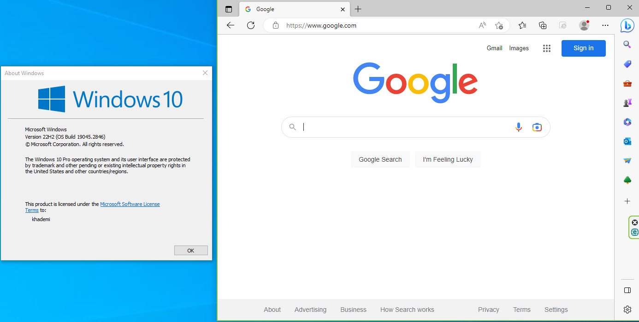The width and height of the screenshot is (639, 322).
Task: Add this page to favorites
Action: pos(499,26)
